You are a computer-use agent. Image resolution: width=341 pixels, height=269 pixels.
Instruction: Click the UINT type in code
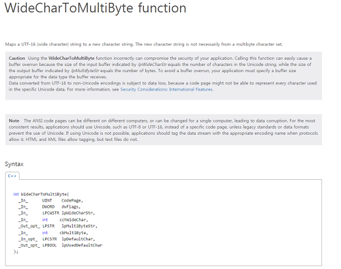tap(47, 201)
